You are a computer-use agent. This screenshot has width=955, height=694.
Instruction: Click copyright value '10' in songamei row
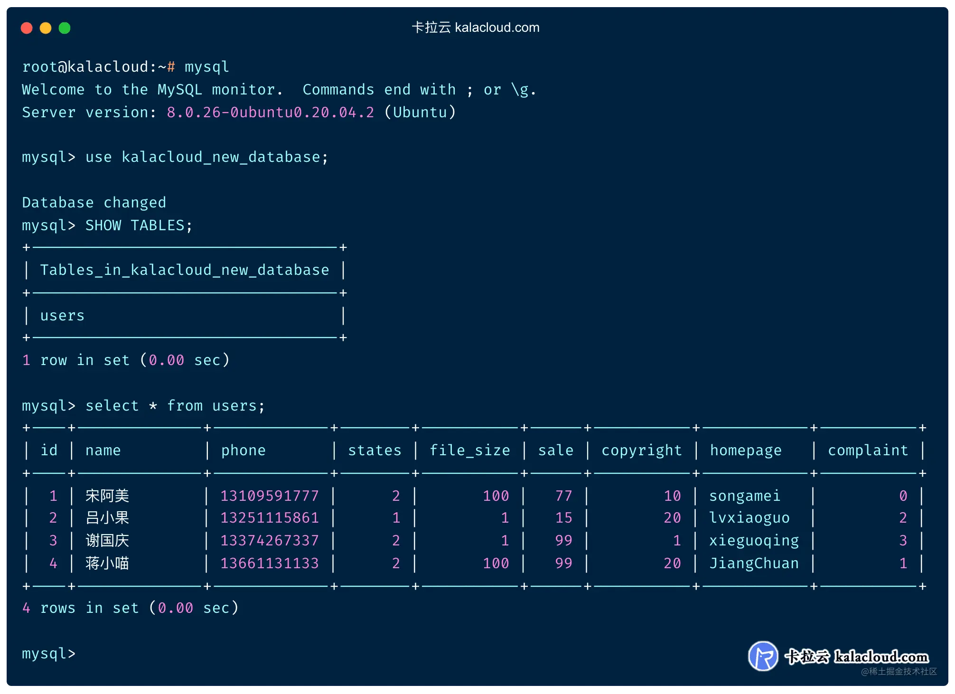tap(672, 496)
